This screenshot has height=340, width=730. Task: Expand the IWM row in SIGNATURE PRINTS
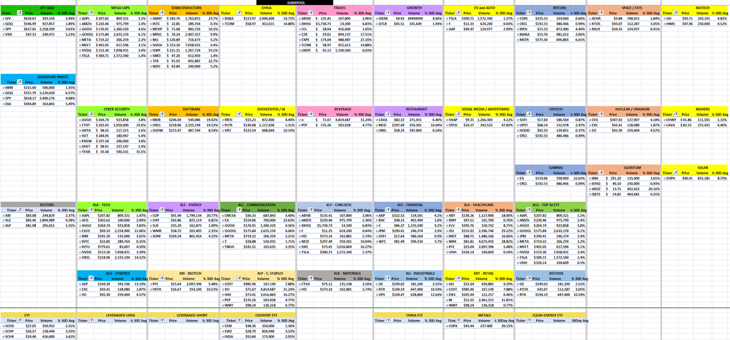point(2,87)
